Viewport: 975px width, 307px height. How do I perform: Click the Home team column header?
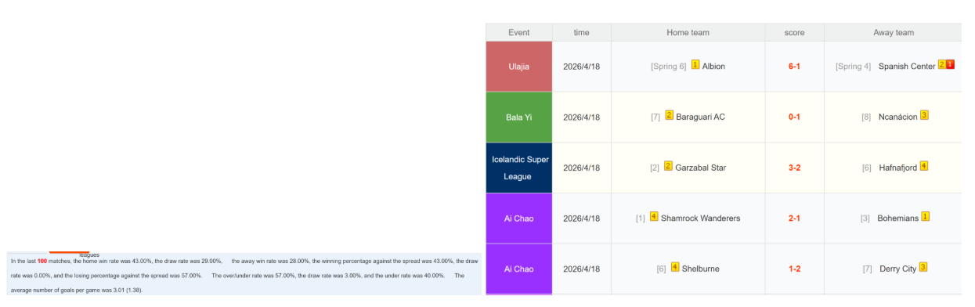coord(688,32)
